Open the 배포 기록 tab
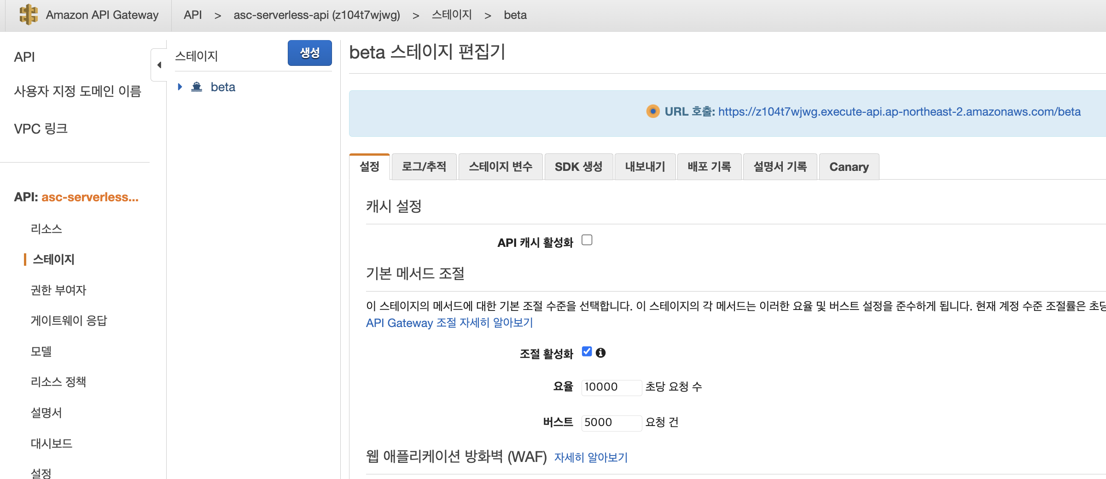1106x479 pixels. pos(709,167)
